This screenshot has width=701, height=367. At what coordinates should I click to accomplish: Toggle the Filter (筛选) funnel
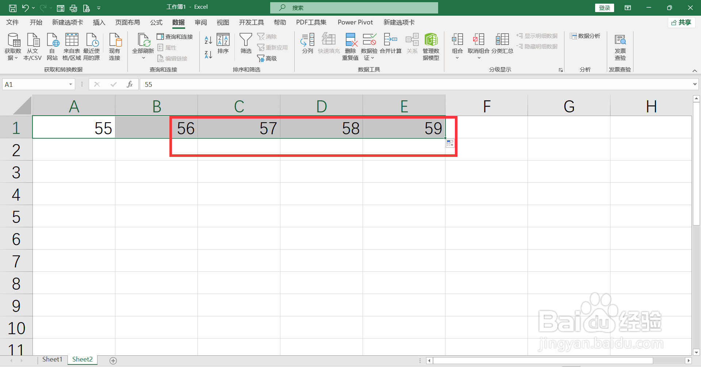click(246, 43)
